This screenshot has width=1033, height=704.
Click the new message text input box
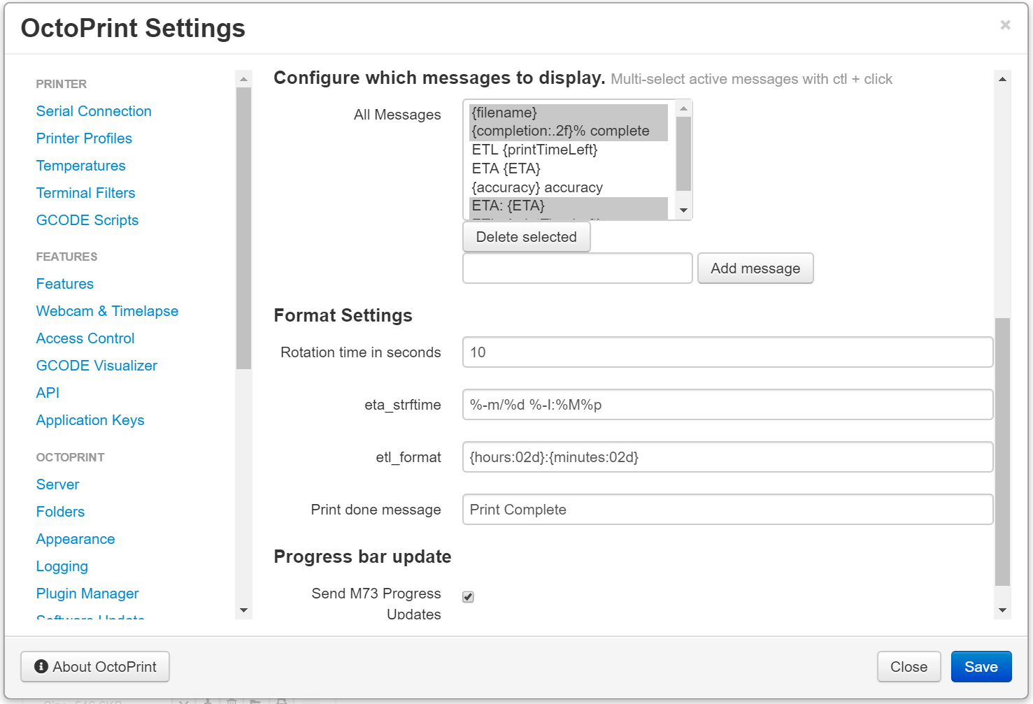[577, 268]
